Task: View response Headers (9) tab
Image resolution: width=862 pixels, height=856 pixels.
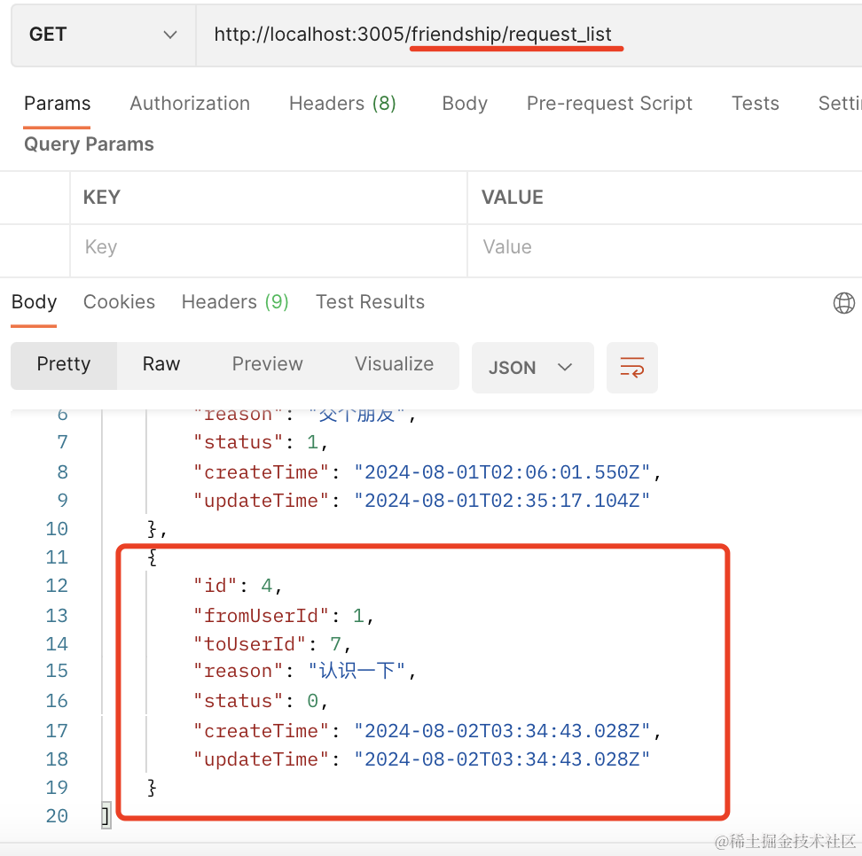Action: [235, 302]
